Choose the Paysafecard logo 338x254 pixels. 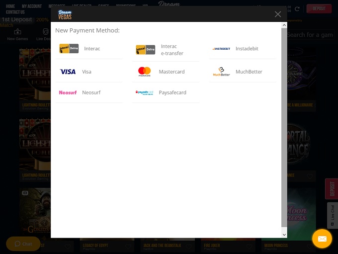tap(144, 92)
